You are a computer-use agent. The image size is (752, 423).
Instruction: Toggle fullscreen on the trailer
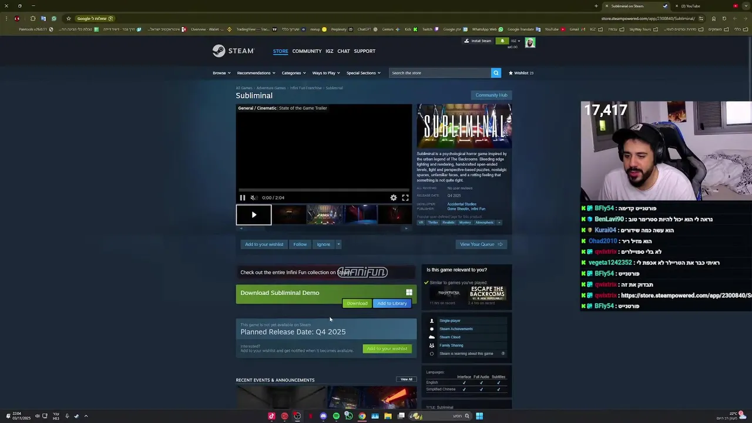[405, 198]
